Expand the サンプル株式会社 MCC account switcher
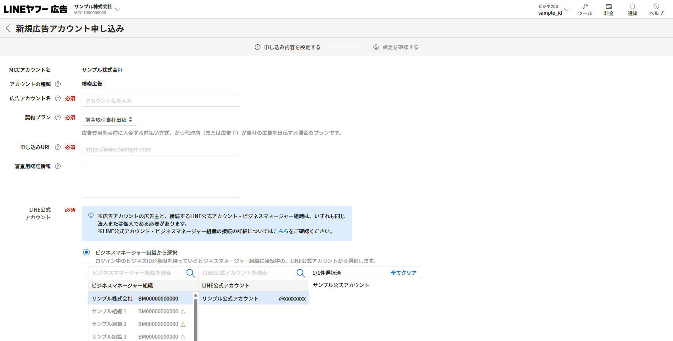This screenshot has height=341, width=673. 117,9
